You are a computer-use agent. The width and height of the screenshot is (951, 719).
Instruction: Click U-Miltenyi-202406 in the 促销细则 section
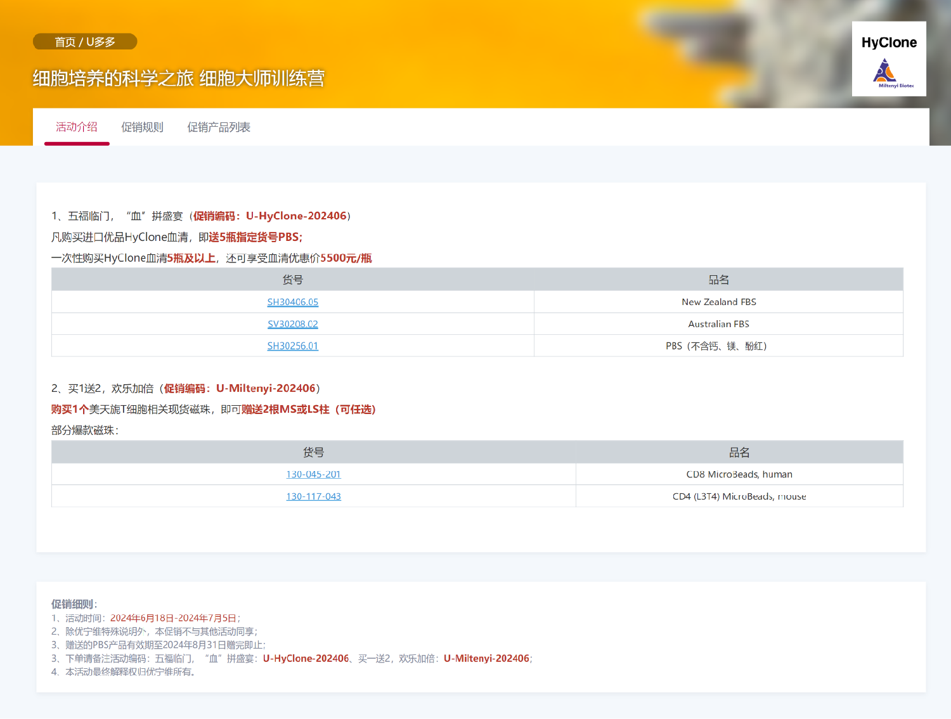click(x=486, y=659)
